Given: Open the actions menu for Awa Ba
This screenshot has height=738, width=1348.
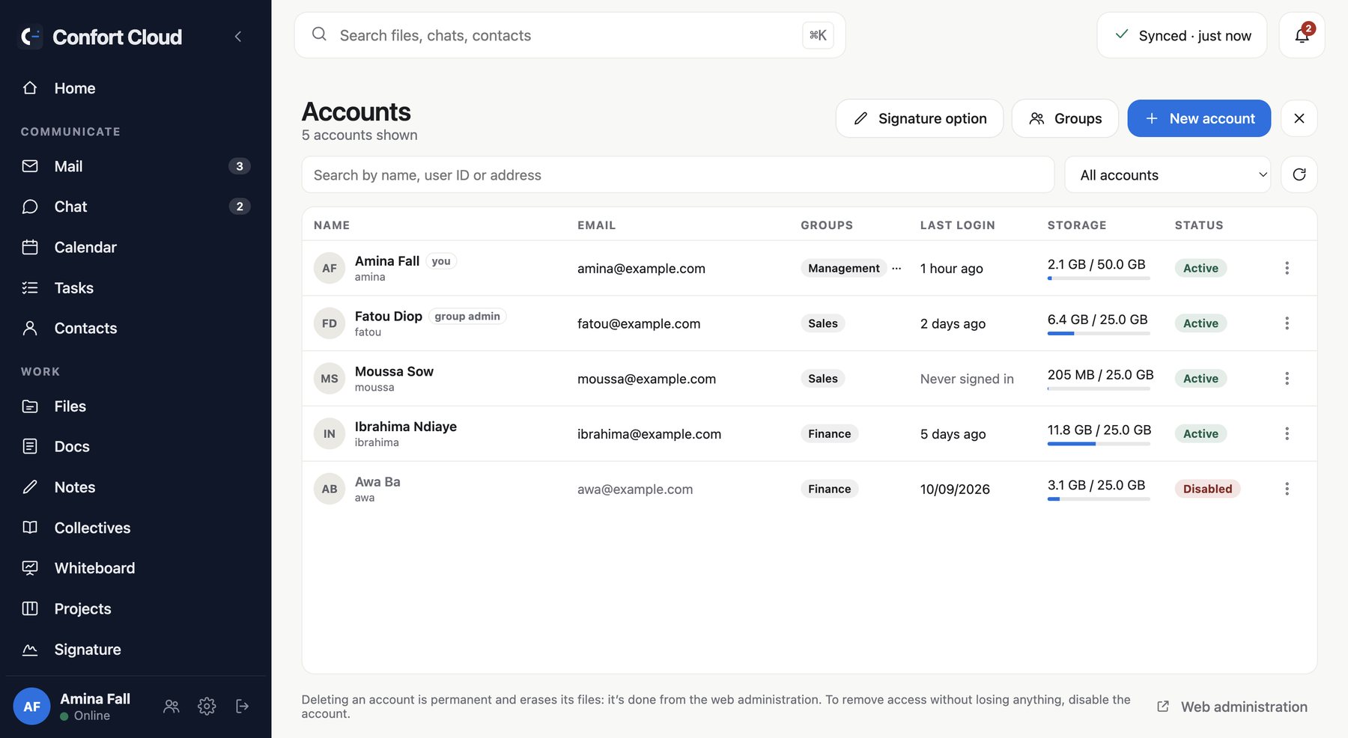Looking at the screenshot, I should [1287, 489].
